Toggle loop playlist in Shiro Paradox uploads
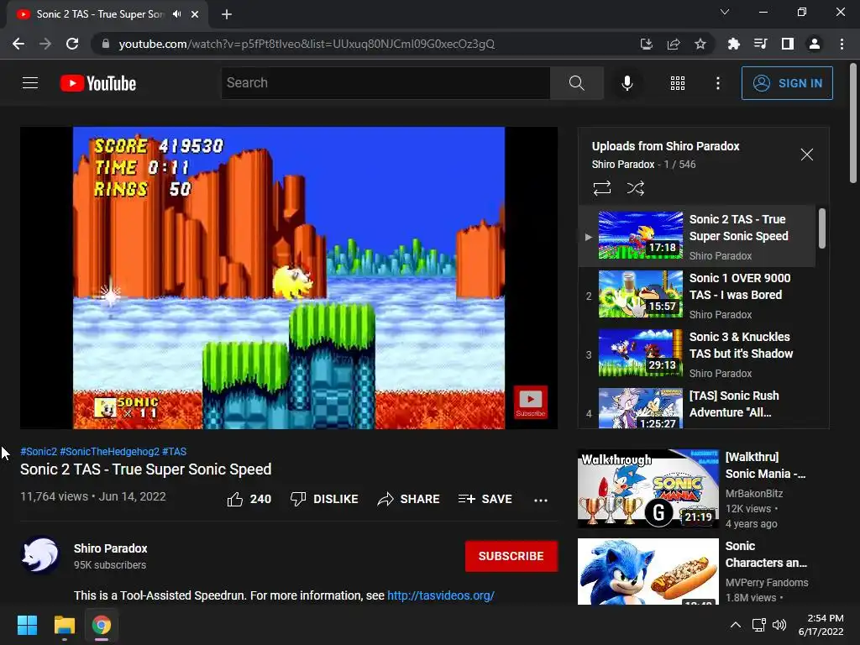 [601, 188]
